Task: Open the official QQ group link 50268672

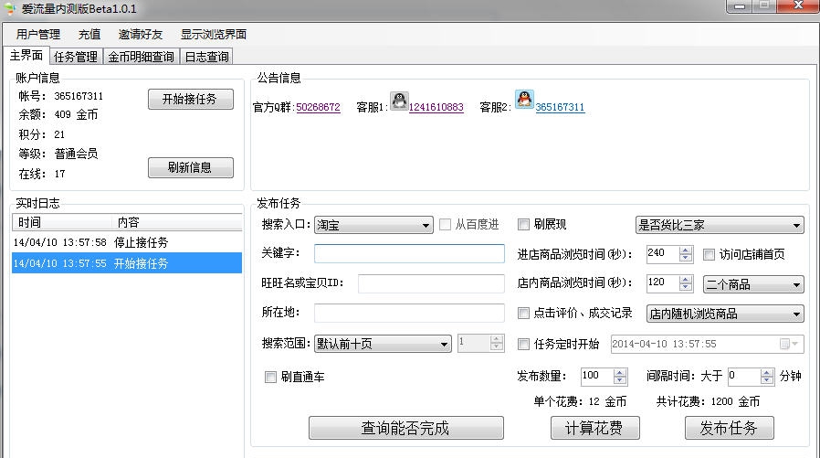Action: coord(318,107)
